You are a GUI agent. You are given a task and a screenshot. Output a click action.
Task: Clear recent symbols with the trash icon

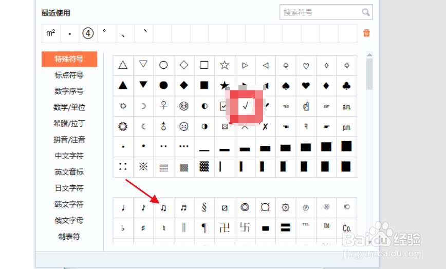[366, 33]
